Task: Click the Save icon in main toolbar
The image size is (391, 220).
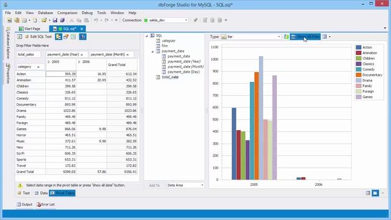Action: (x=55, y=20)
